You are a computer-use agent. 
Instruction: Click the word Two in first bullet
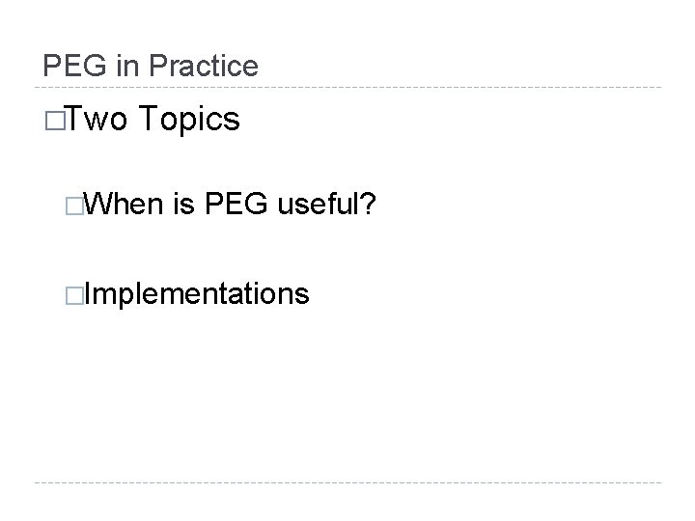[x=97, y=119]
